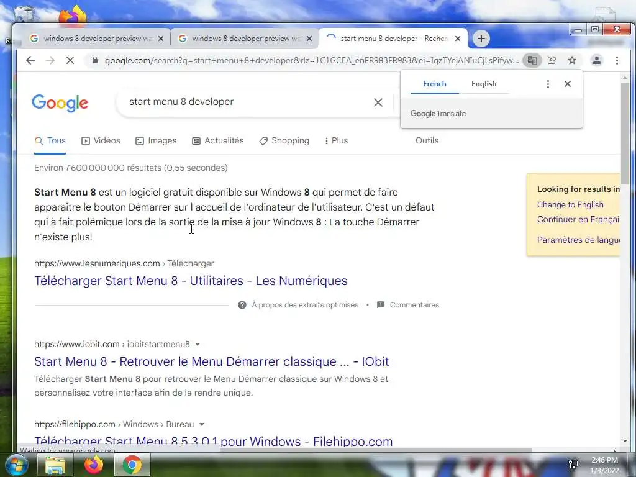This screenshot has height=477, width=636.
Task: Open the Outils search tools
Action: 427,141
